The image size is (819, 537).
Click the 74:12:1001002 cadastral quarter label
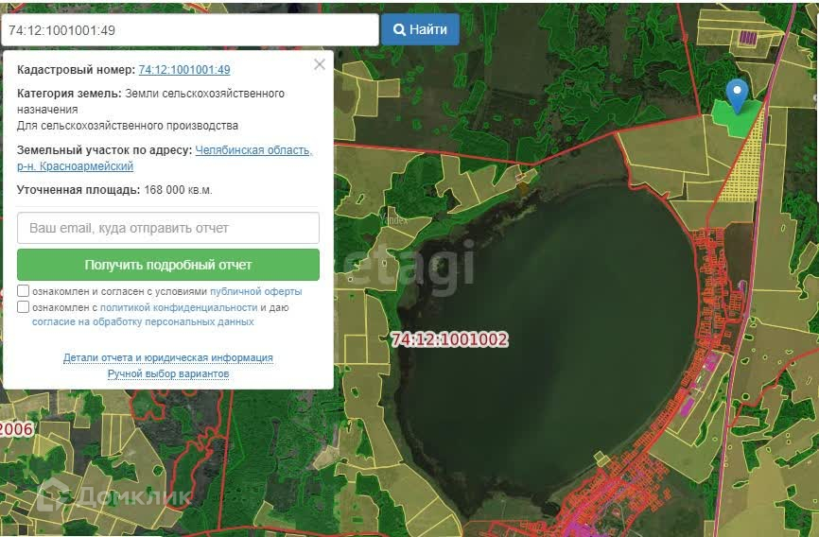450,339
